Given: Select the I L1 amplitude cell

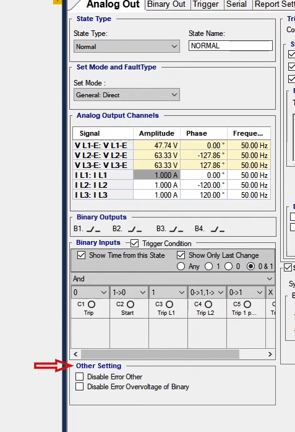Looking at the screenshot, I should point(156,175).
